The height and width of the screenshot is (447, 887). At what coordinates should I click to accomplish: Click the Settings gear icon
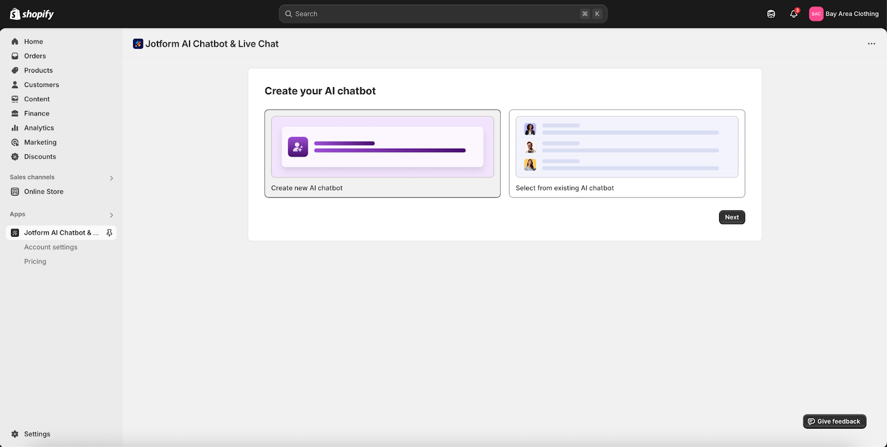tap(15, 434)
